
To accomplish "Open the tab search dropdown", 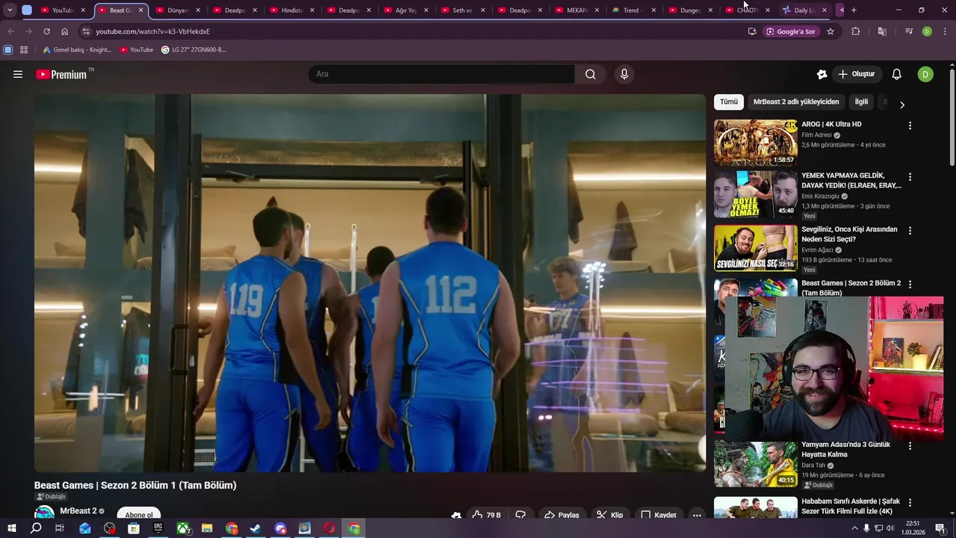I will click(10, 10).
